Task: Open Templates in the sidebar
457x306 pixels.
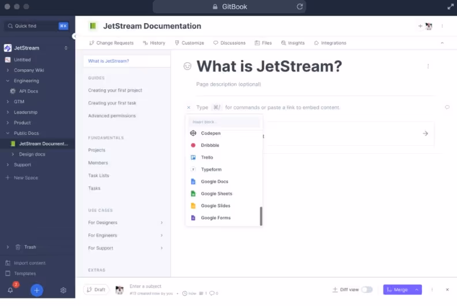Action: click(20, 273)
